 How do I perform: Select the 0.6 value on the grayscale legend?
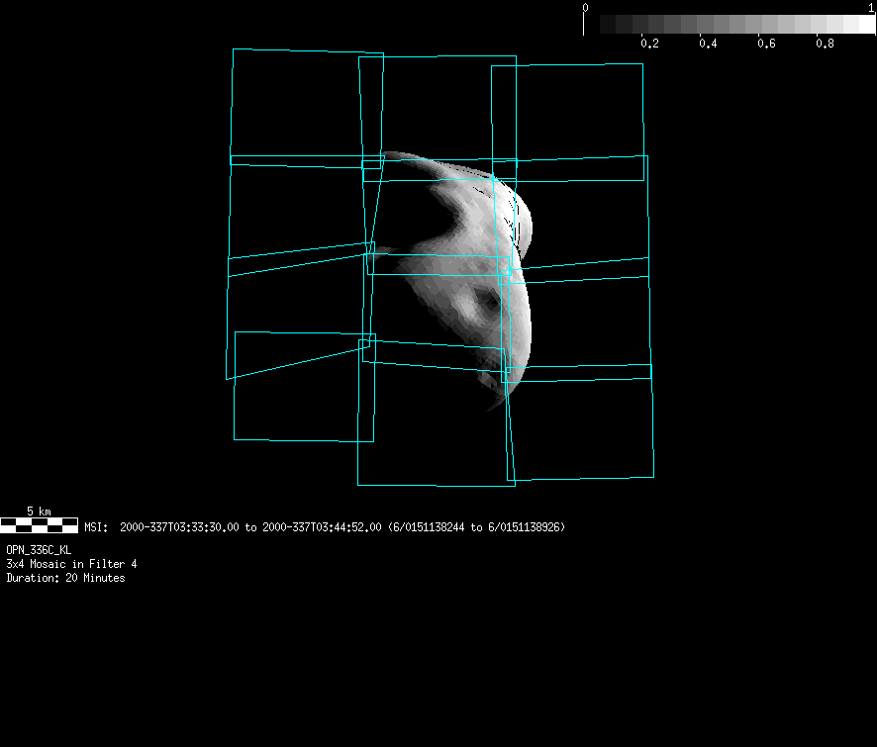(x=766, y=44)
